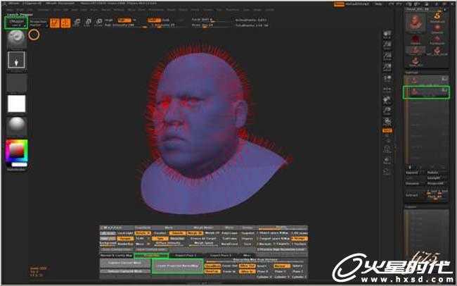
Task: Select the Move icon in top shelf
Action: [x=77, y=23]
